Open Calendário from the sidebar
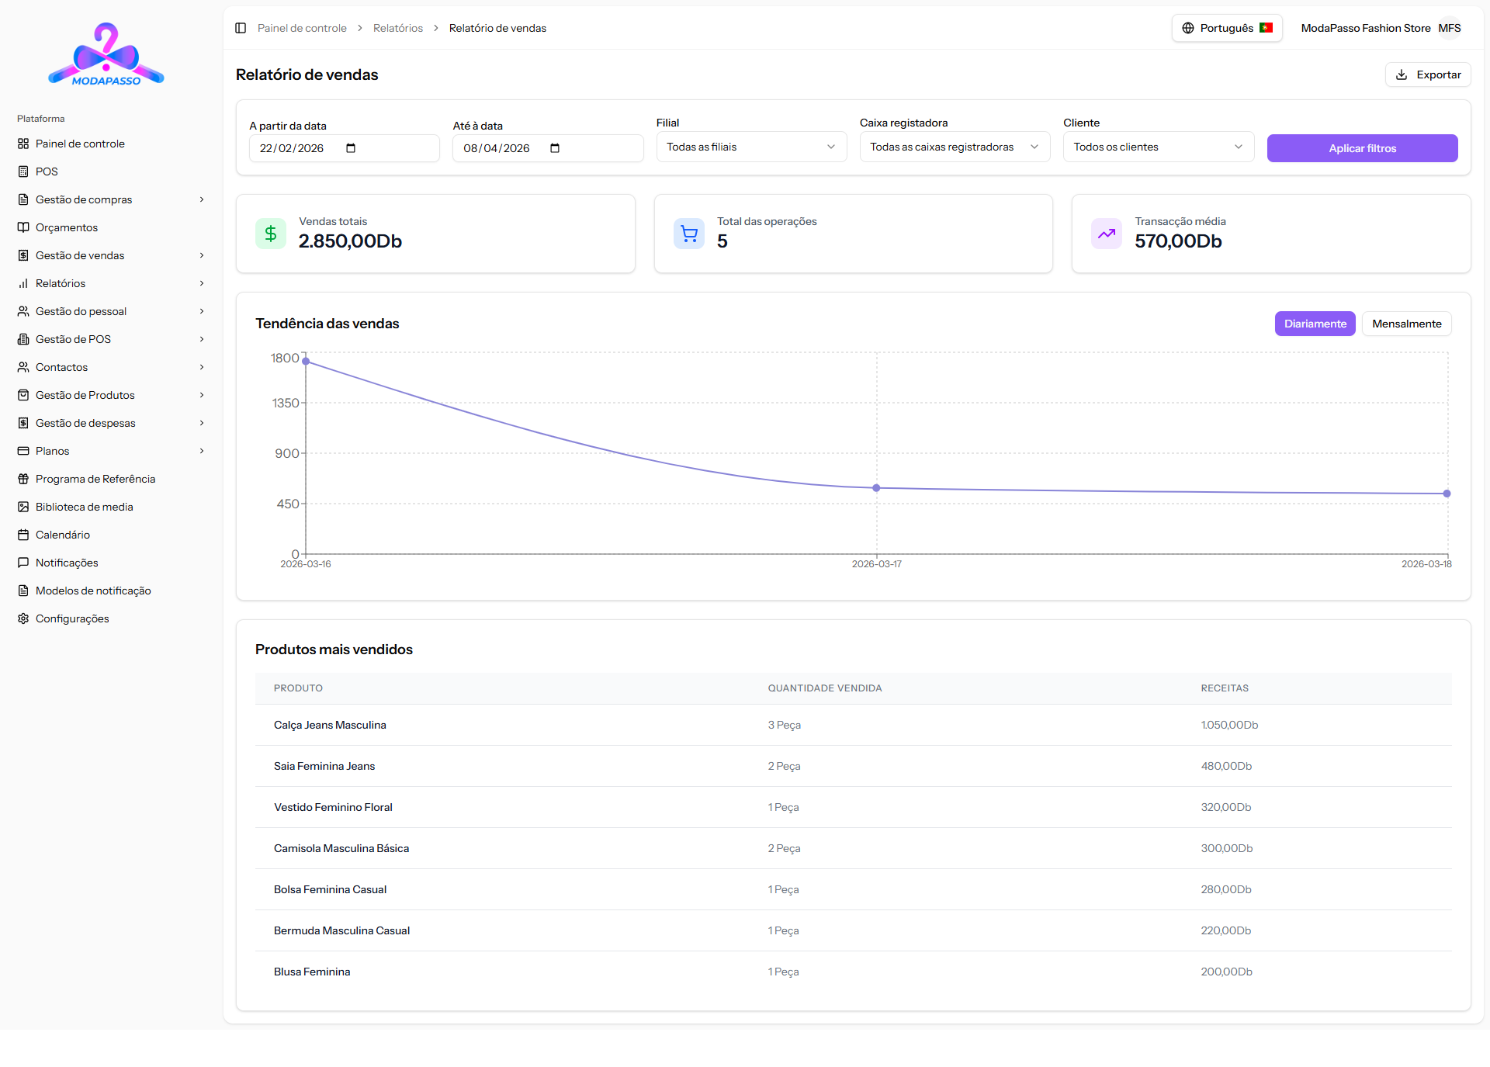This screenshot has width=1490, height=1067. pyautogui.click(x=63, y=535)
